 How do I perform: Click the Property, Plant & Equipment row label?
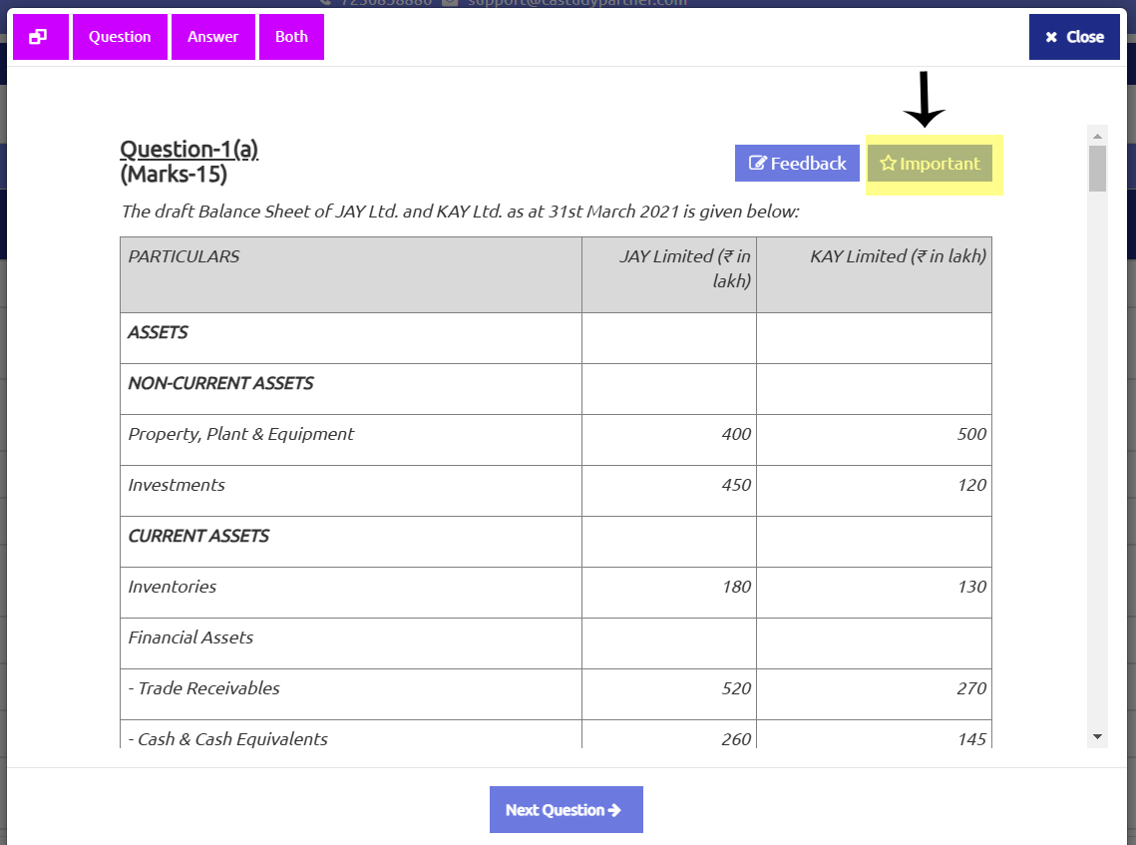tap(240, 434)
